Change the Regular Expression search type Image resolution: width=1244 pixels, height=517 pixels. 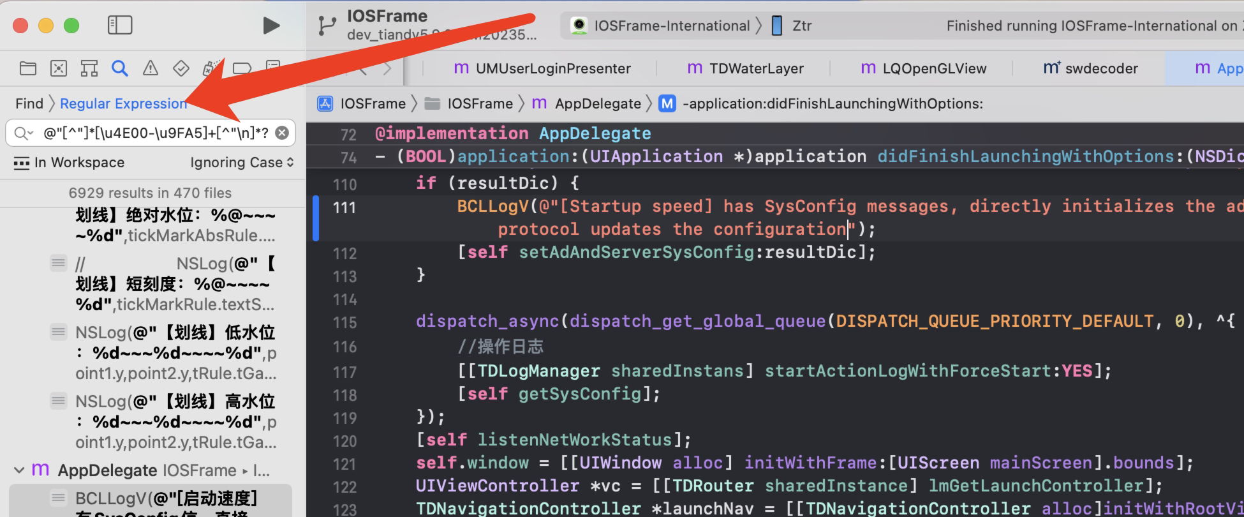tap(124, 103)
